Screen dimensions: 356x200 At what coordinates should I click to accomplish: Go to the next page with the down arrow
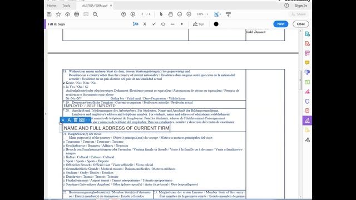click(x=133, y=14)
